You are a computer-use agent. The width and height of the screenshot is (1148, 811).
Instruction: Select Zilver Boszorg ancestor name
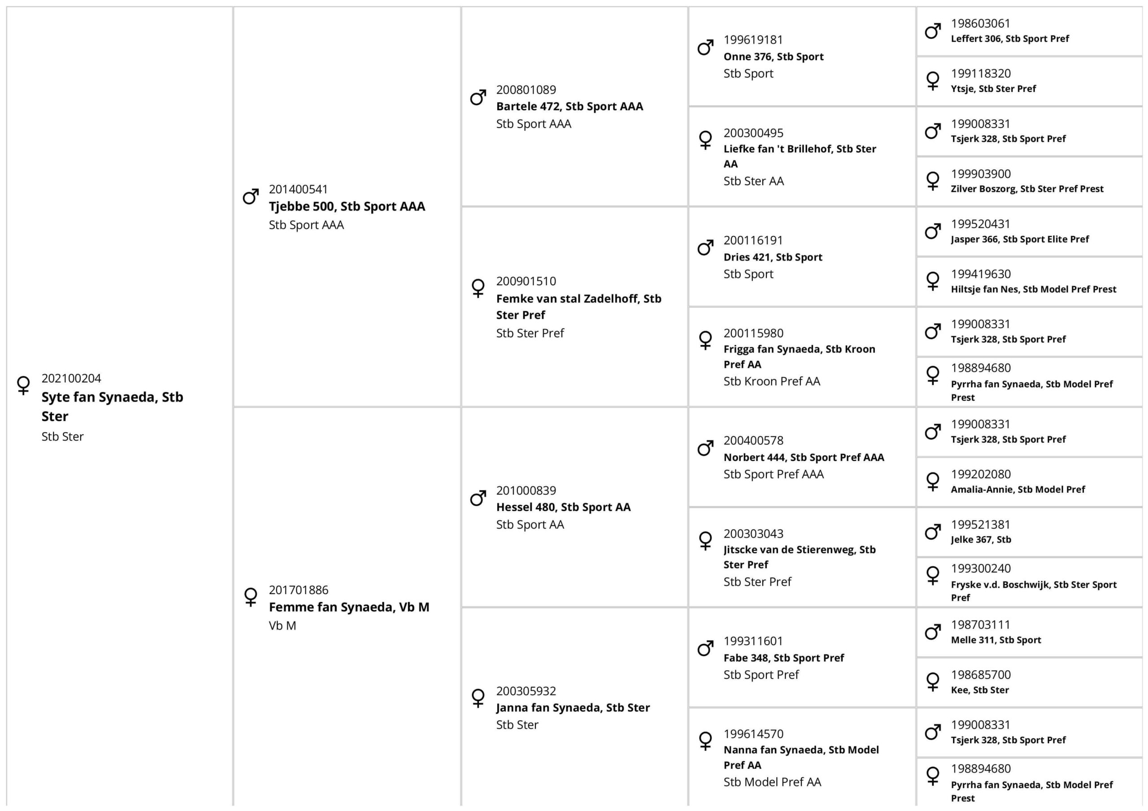click(1026, 188)
